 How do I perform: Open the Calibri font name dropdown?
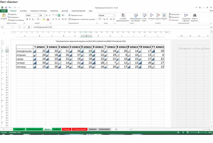coord(38,15)
